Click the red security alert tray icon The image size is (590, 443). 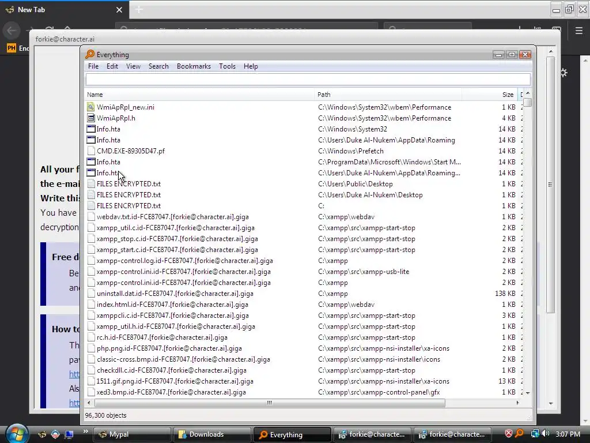pyautogui.click(x=508, y=434)
